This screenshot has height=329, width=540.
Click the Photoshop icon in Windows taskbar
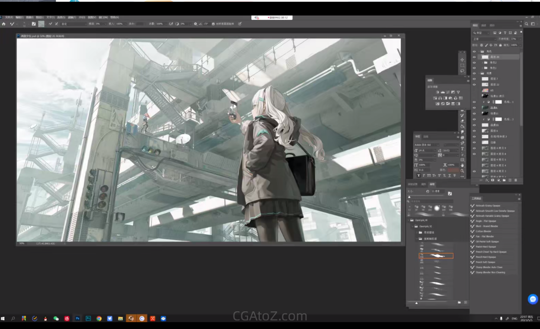click(78, 319)
